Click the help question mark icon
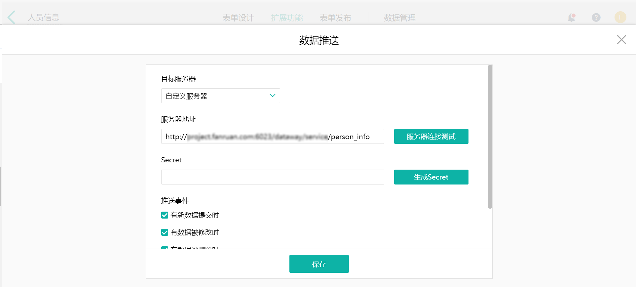This screenshot has height=287, width=636. coord(596,18)
